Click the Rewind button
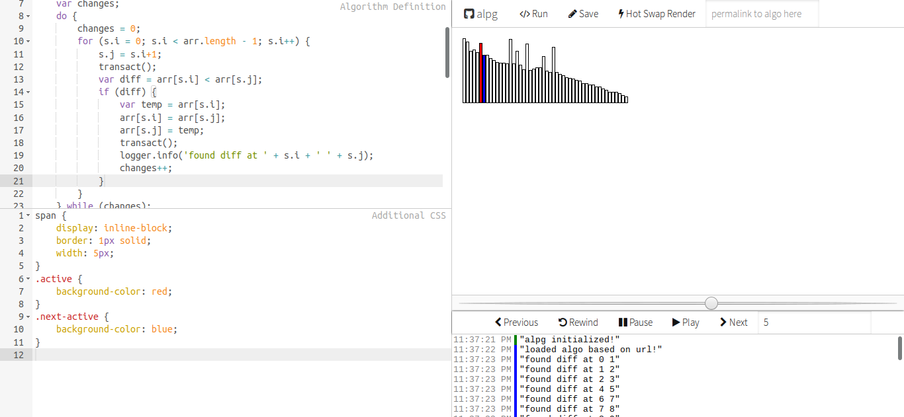The height and width of the screenshot is (417, 904). 578,322
